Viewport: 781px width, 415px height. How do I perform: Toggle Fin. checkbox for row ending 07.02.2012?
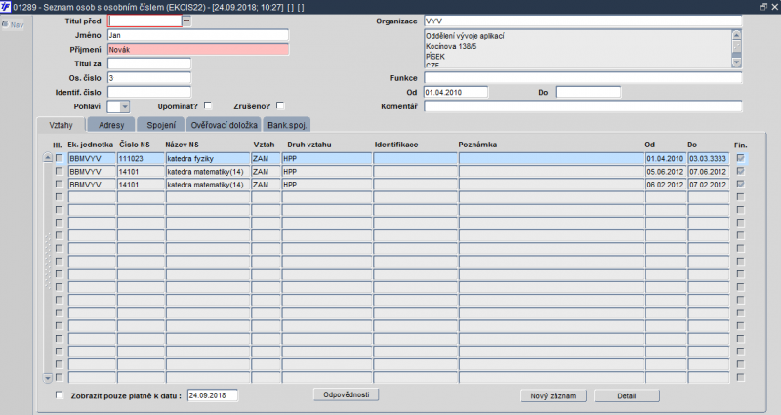[x=741, y=185]
